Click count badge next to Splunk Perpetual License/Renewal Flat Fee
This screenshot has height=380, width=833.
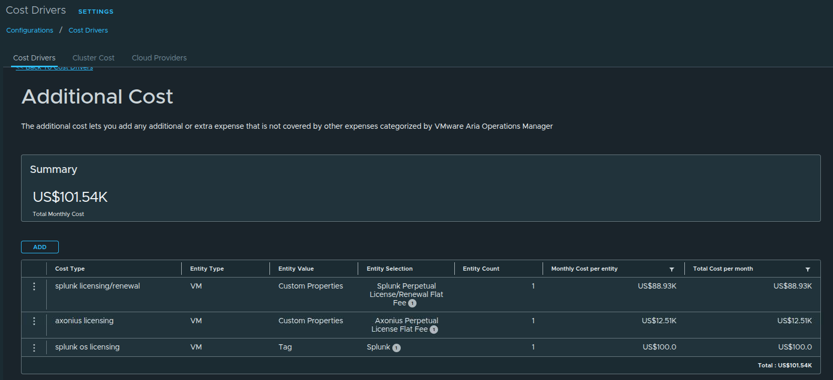(x=412, y=303)
